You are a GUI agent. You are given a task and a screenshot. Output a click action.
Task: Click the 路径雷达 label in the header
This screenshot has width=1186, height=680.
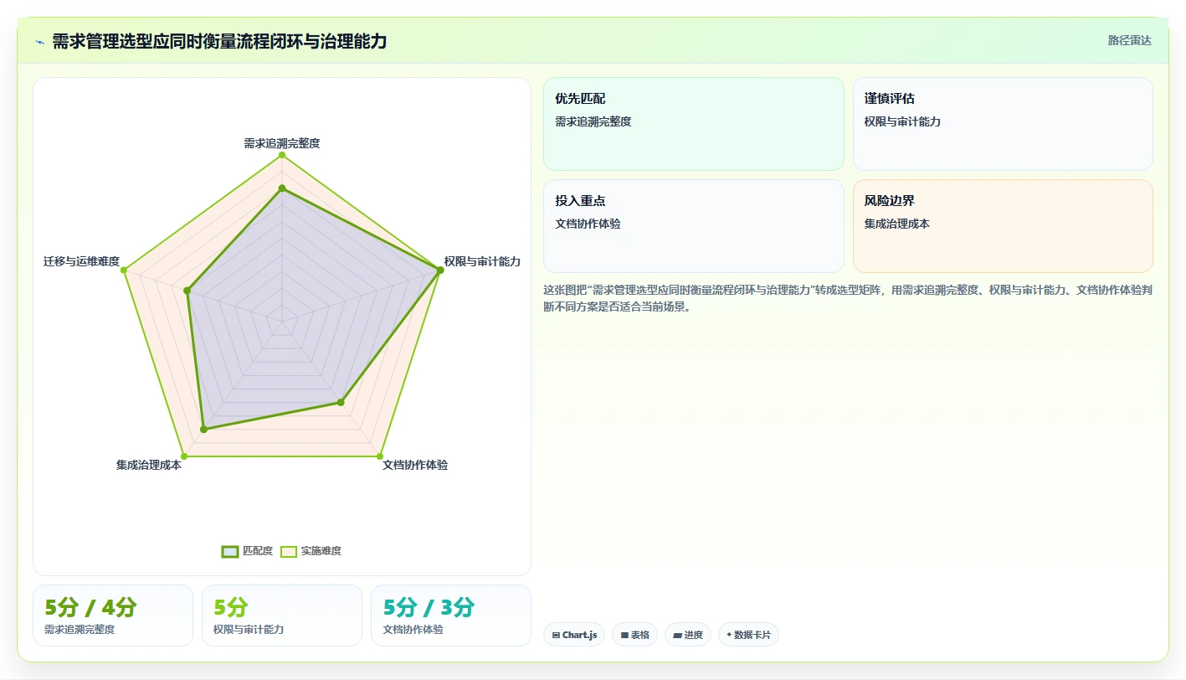pyautogui.click(x=1129, y=40)
